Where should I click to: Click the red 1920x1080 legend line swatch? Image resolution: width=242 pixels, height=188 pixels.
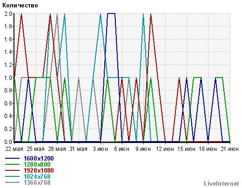(13, 170)
